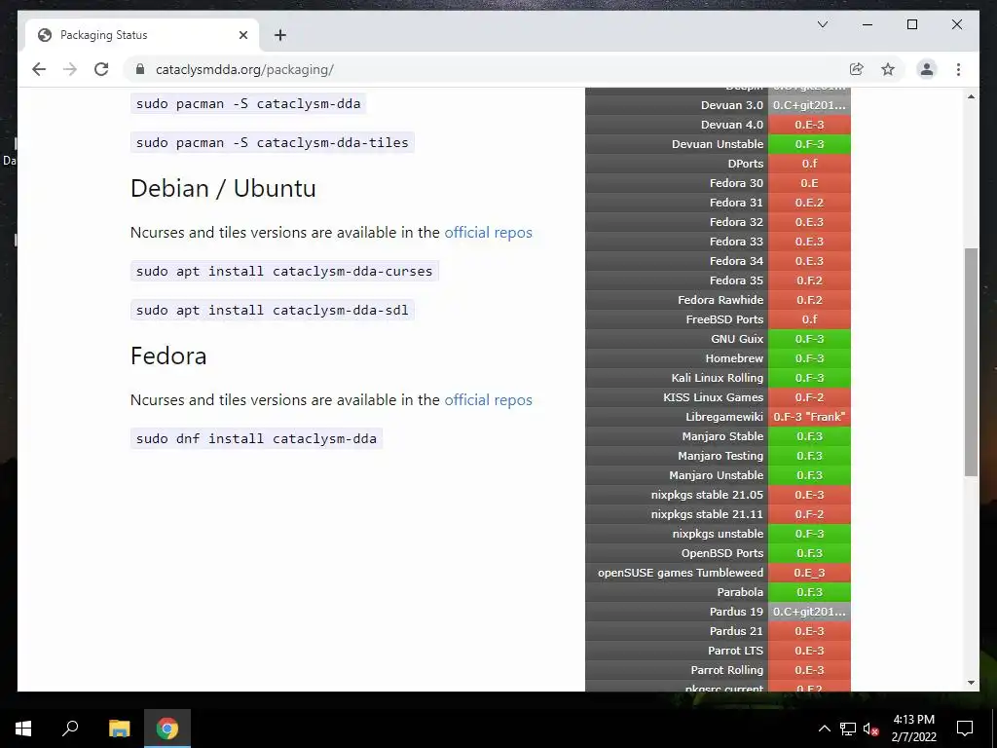Open the clock showing 4:13 PM
The width and height of the screenshot is (997, 748).
[913, 729]
